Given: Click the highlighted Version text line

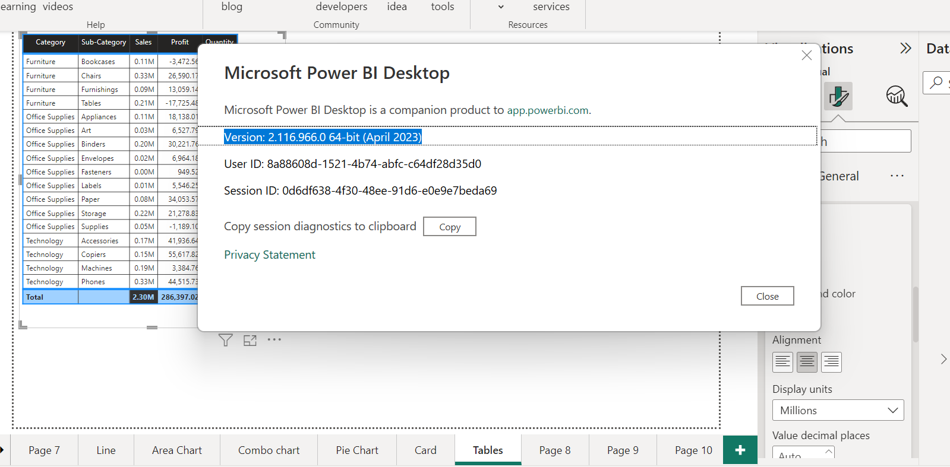Looking at the screenshot, I should [x=323, y=137].
